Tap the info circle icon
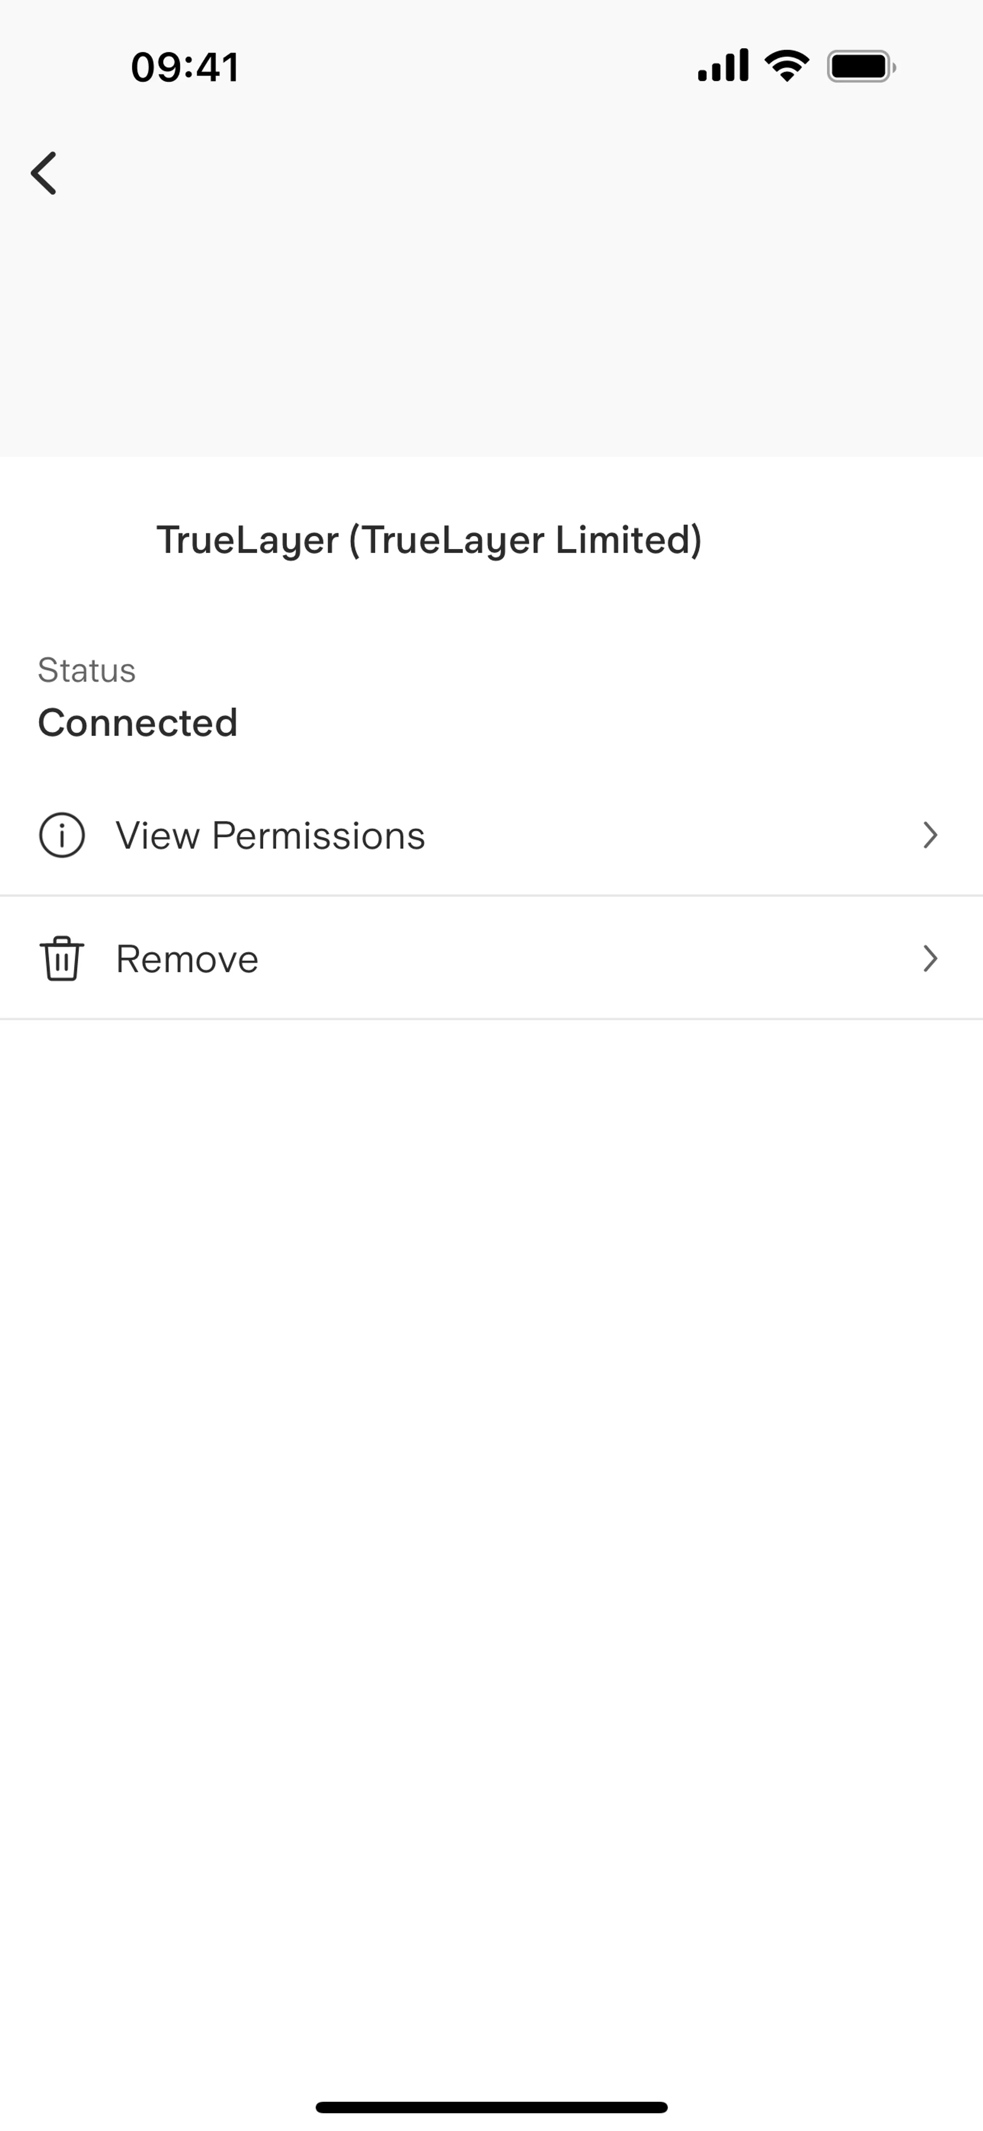The height and width of the screenshot is (2131, 983). [x=62, y=835]
